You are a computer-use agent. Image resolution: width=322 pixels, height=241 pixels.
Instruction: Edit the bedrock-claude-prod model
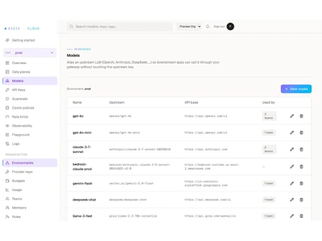(x=292, y=166)
